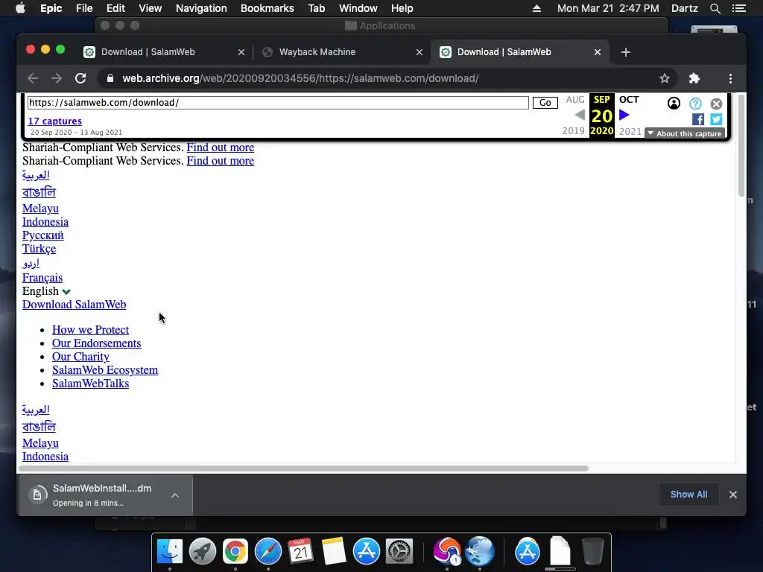763x572 pixels.
Task: Click the Wayback URL input field
Action: 278,103
